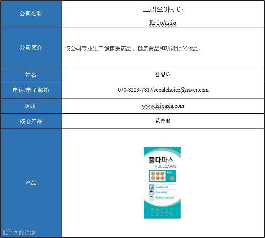Click the KrioAsia company name text
265x238 pixels.
163,23
